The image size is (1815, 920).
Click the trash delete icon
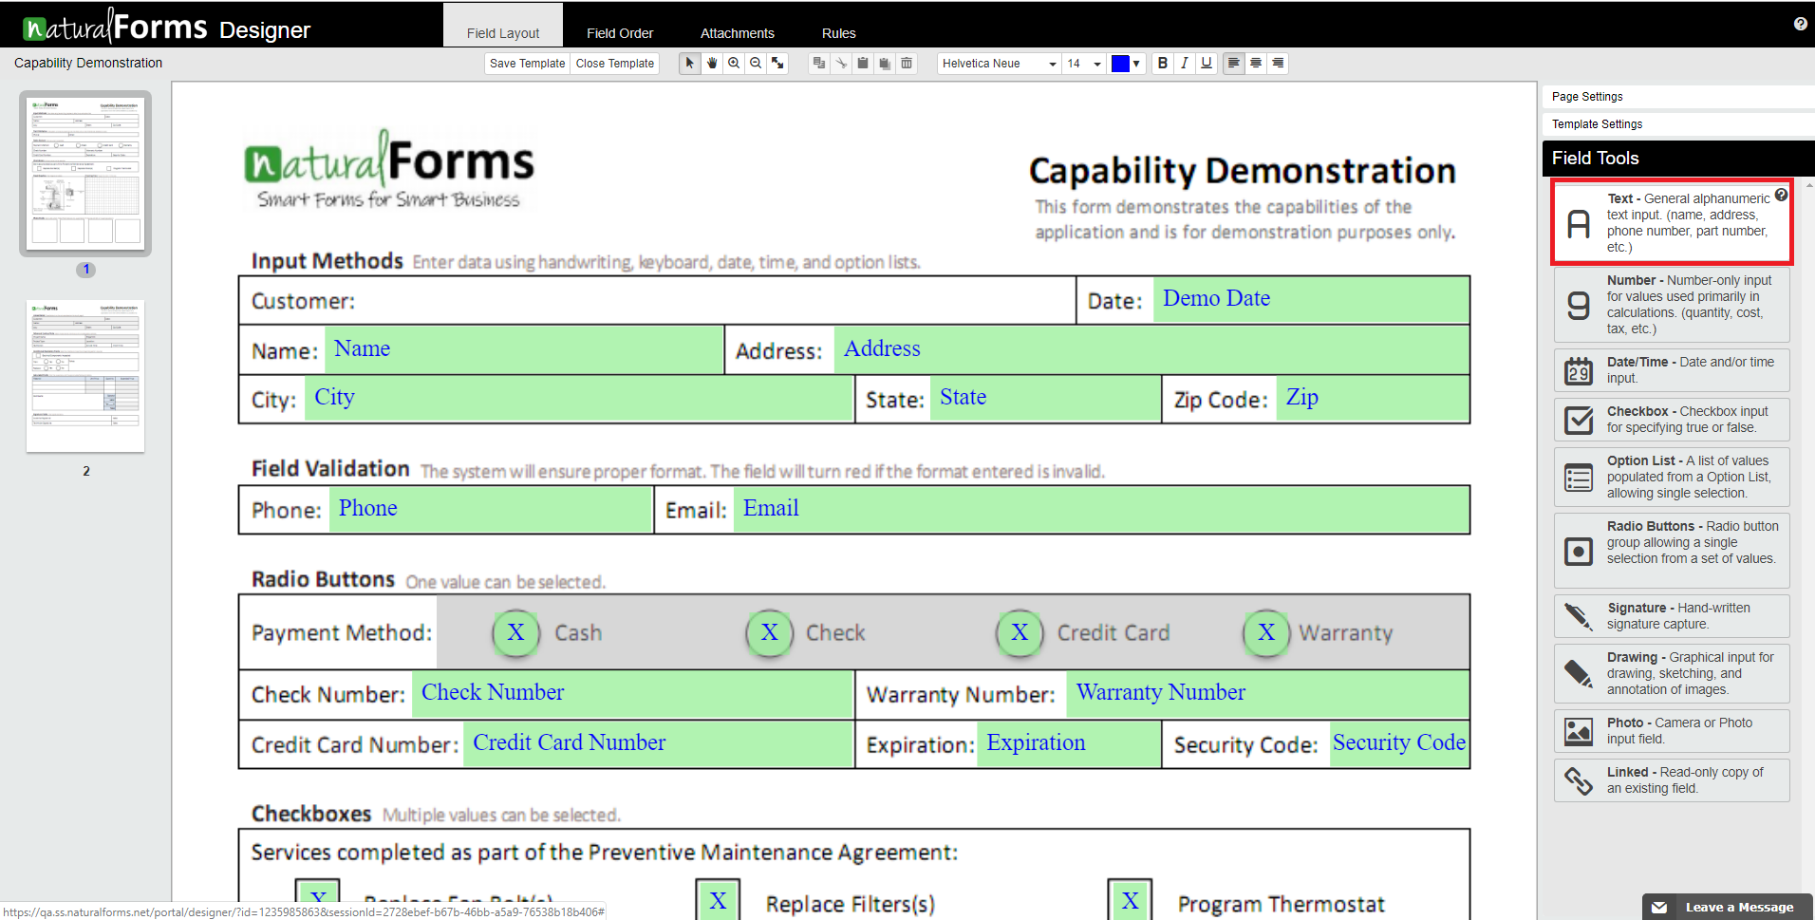point(907,64)
